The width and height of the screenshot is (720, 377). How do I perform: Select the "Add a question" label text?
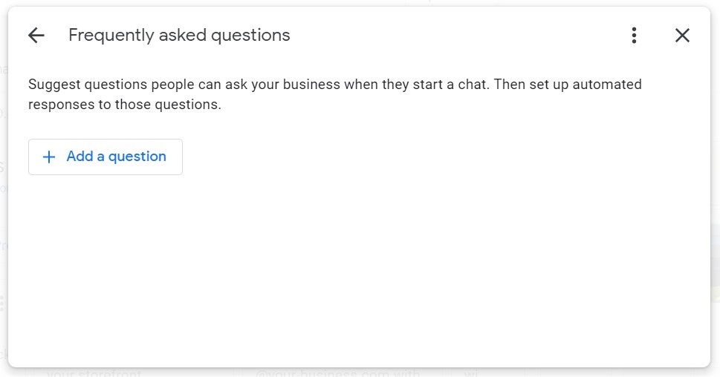click(x=116, y=157)
